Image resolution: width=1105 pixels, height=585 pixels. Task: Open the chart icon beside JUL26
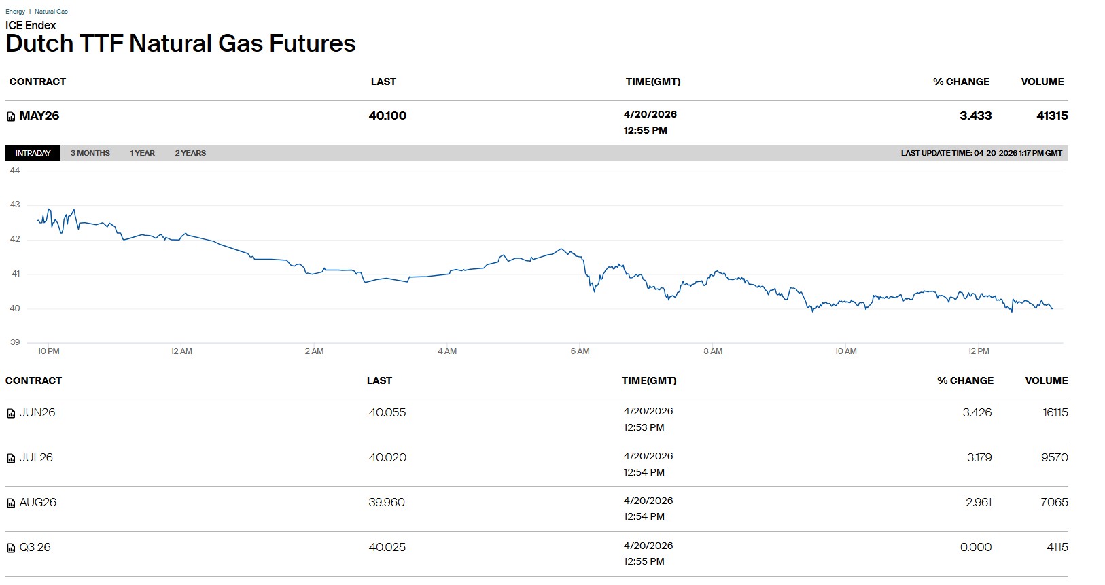pyautogui.click(x=11, y=459)
